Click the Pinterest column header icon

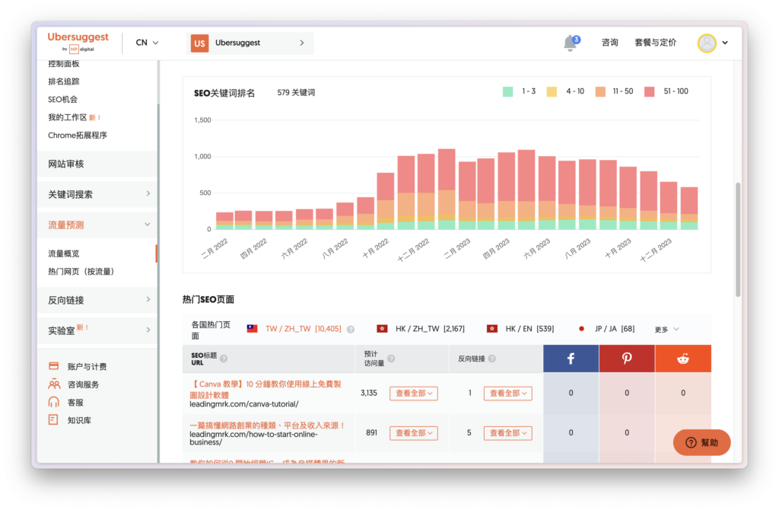pyautogui.click(x=627, y=359)
